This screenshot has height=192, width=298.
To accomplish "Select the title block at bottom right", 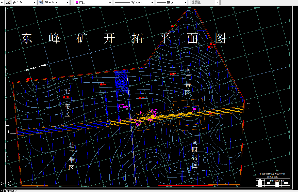I will click(x=273, y=179).
